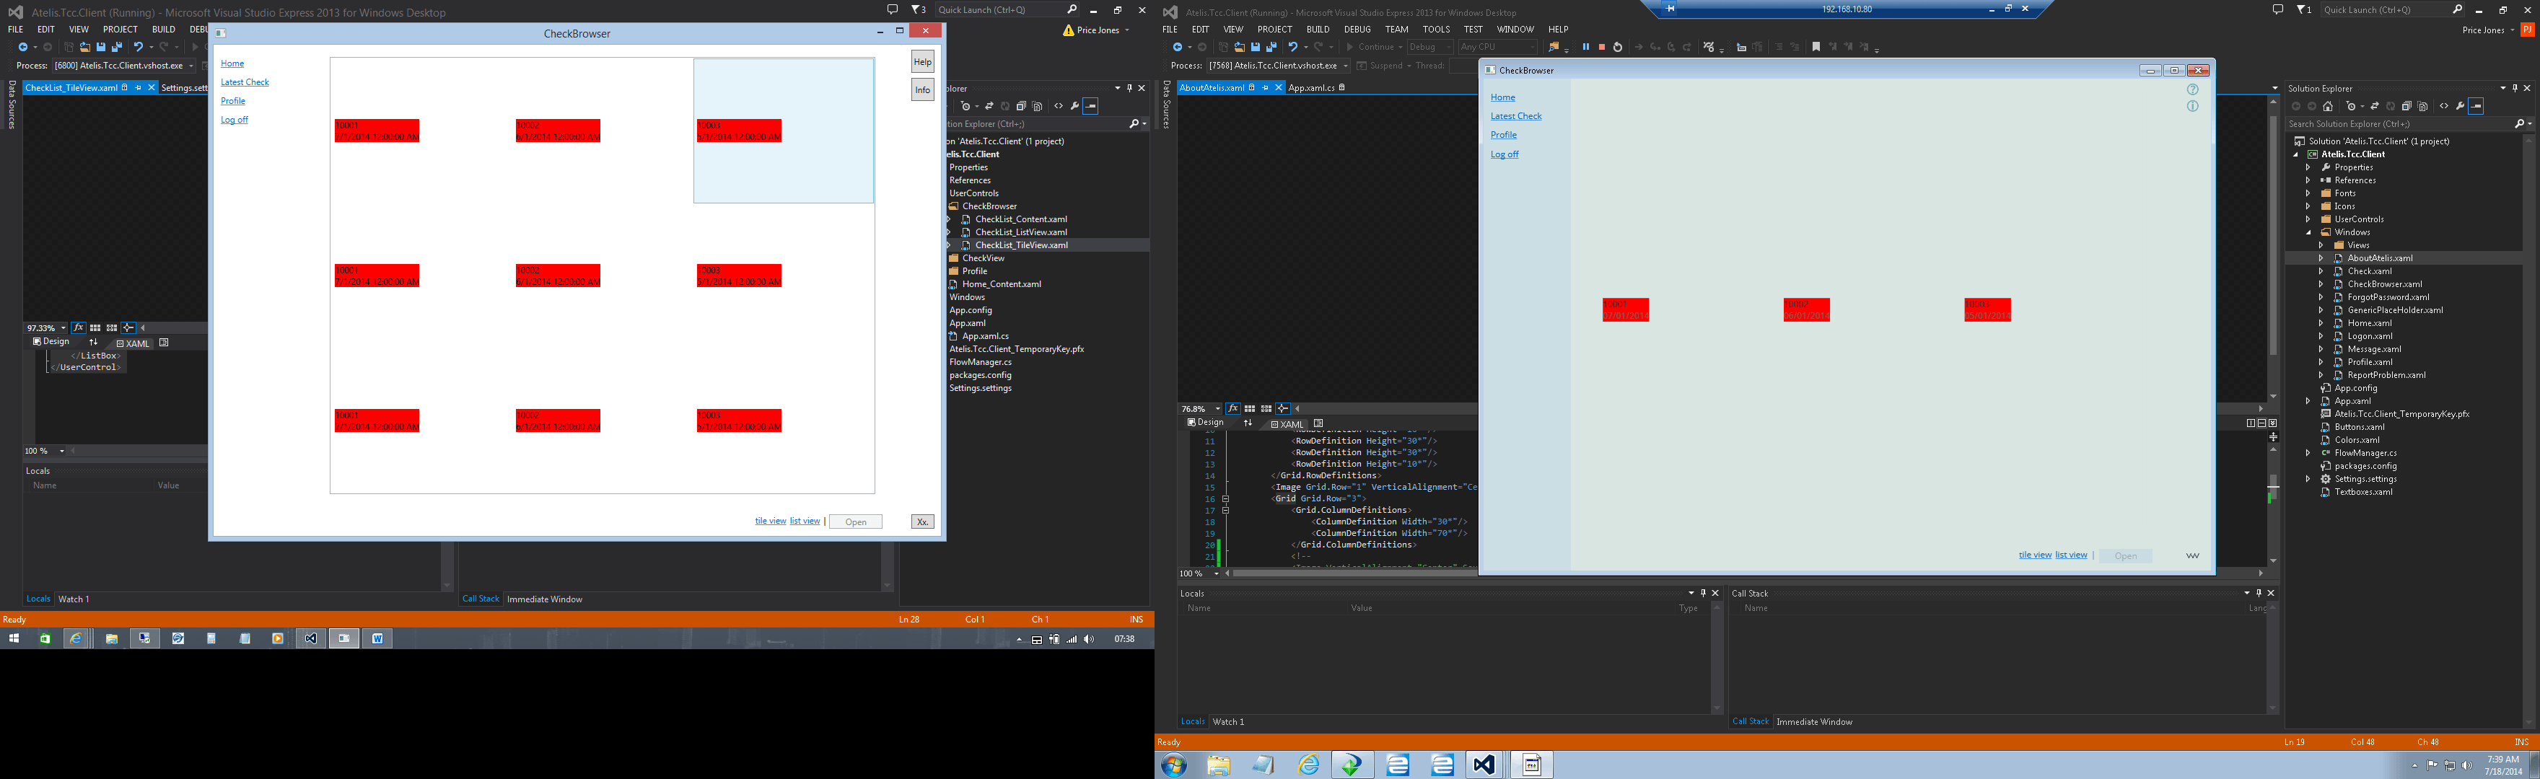
Task: Restart debugging in right Visual Studio toolbar
Action: click(x=1617, y=48)
